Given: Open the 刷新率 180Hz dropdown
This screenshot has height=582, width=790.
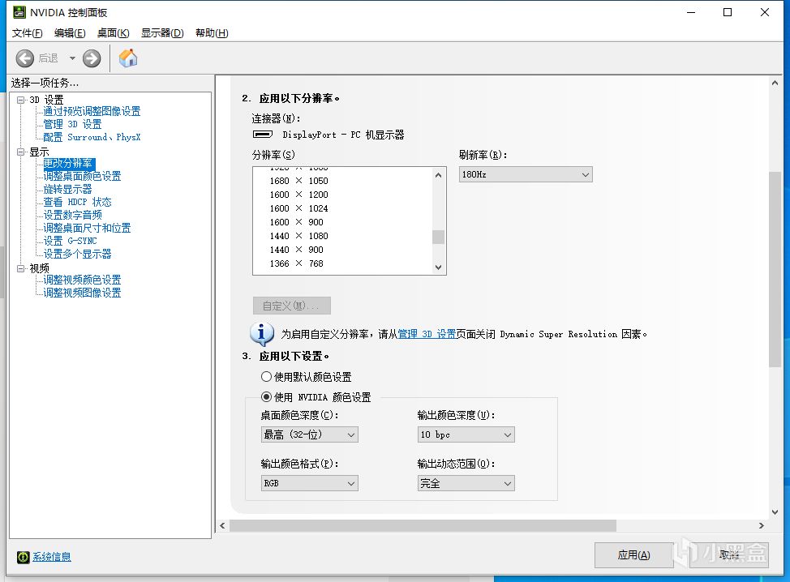Looking at the screenshot, I should (x=526, y=174).
